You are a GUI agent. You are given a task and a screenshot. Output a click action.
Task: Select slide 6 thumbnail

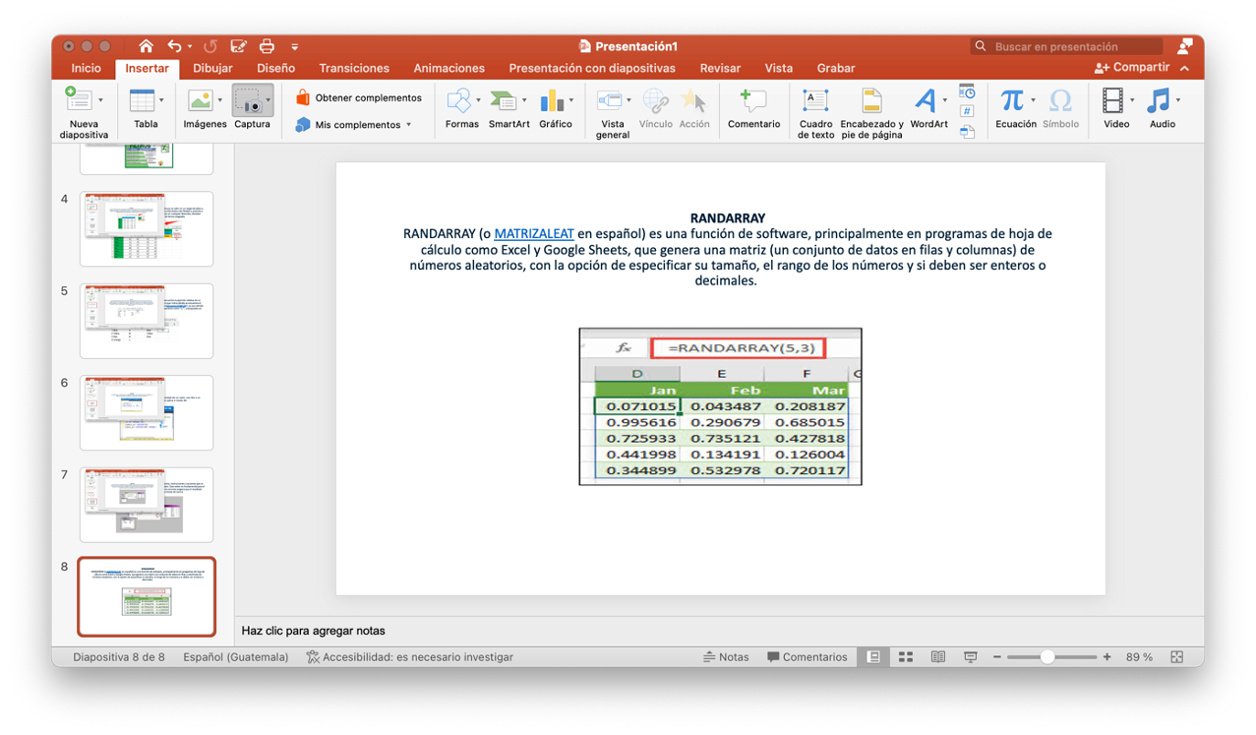coord(147,412)
